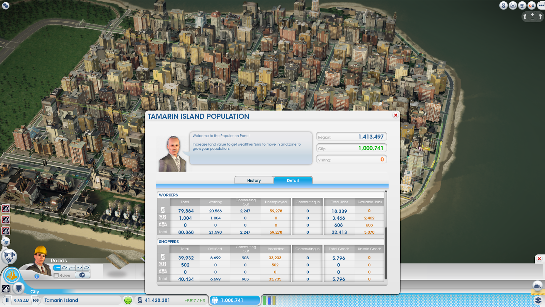Open the road upgrade tool in Roads panel

[82, 275]
